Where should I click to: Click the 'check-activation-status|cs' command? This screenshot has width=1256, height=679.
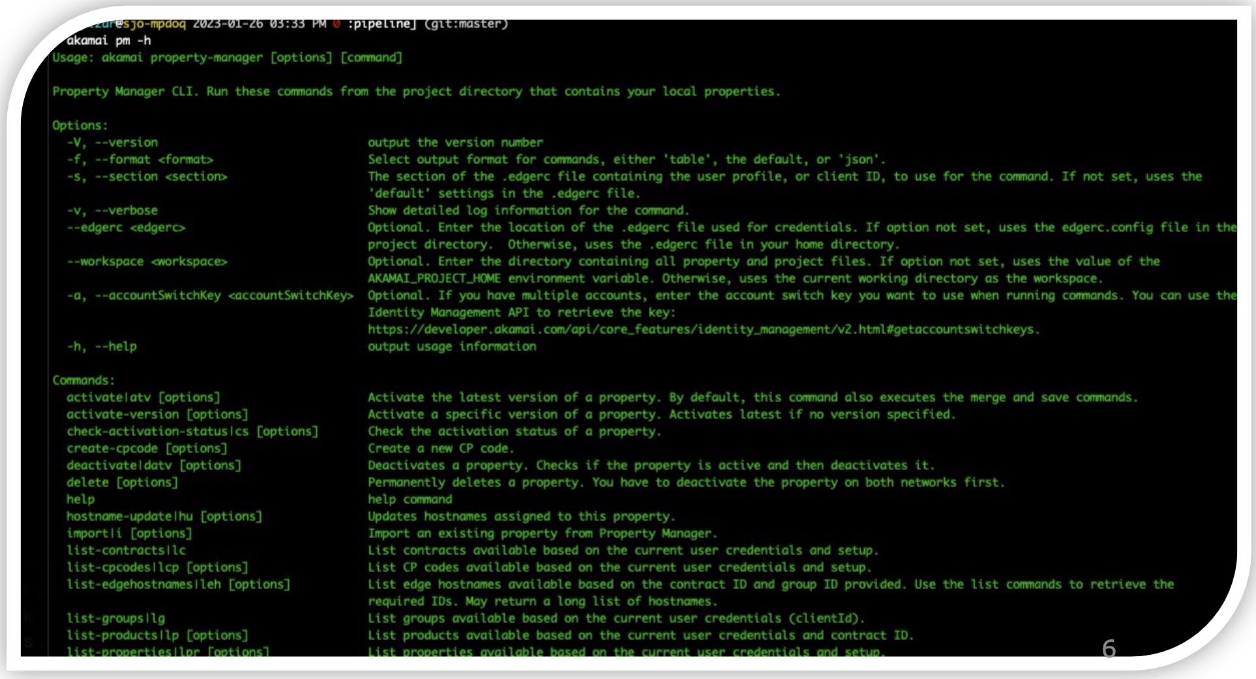(x=192, y=431)
